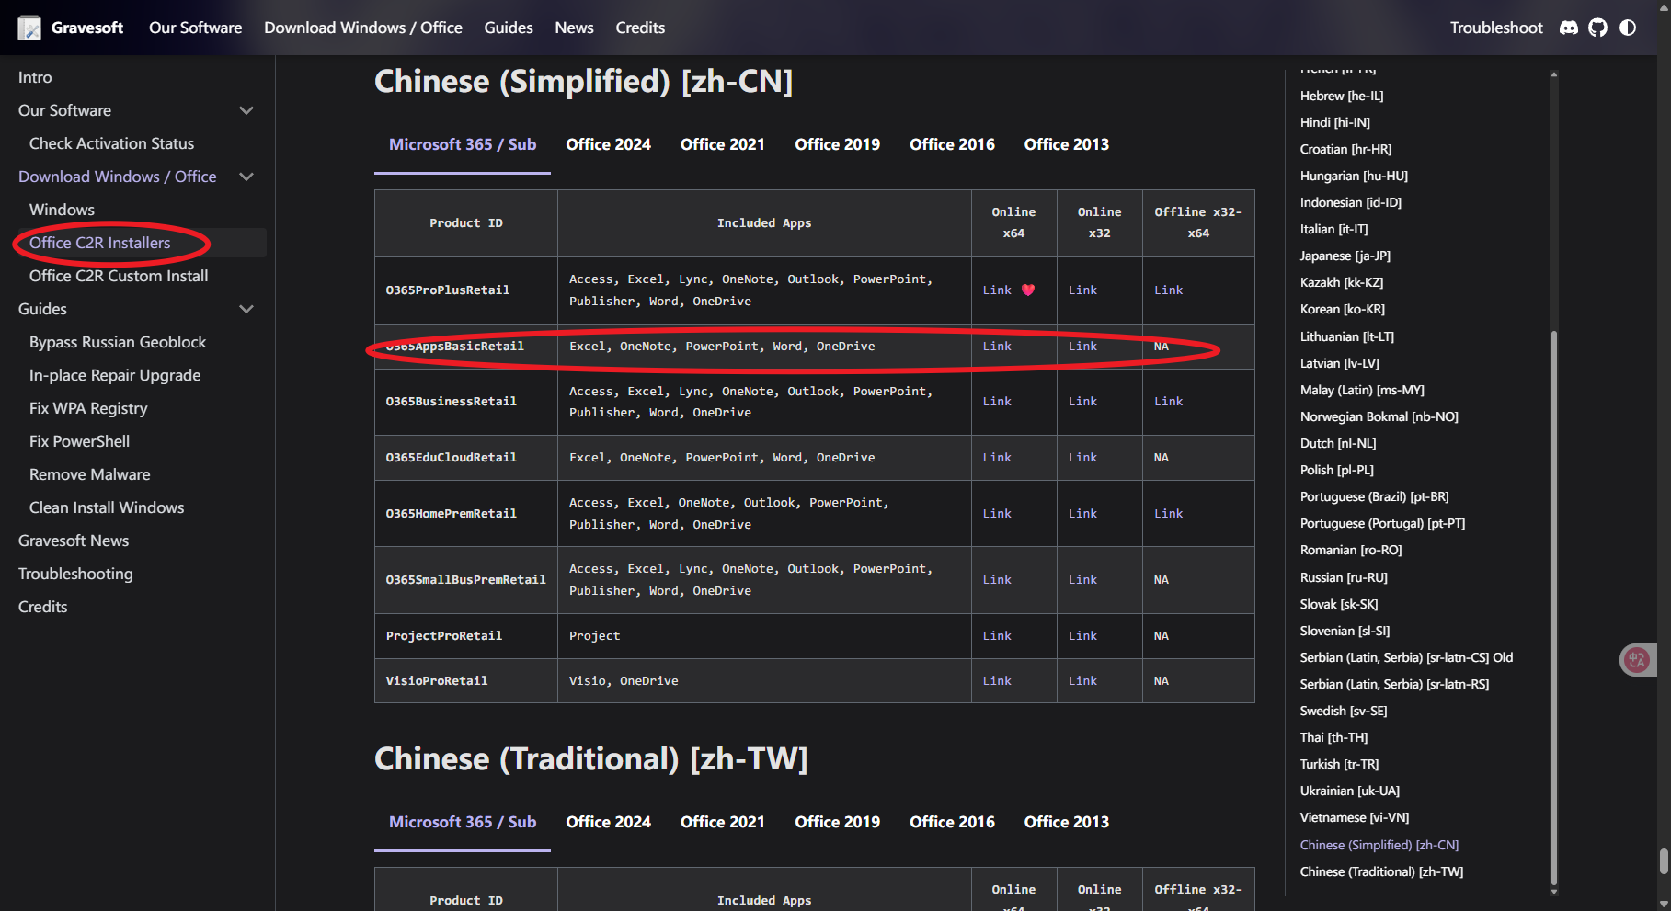The height and width of the screenshot is (911, 1671).
Task: Click the contents list scroll-down arrow
Action: pyautogui.click(x=1554, y=891)
